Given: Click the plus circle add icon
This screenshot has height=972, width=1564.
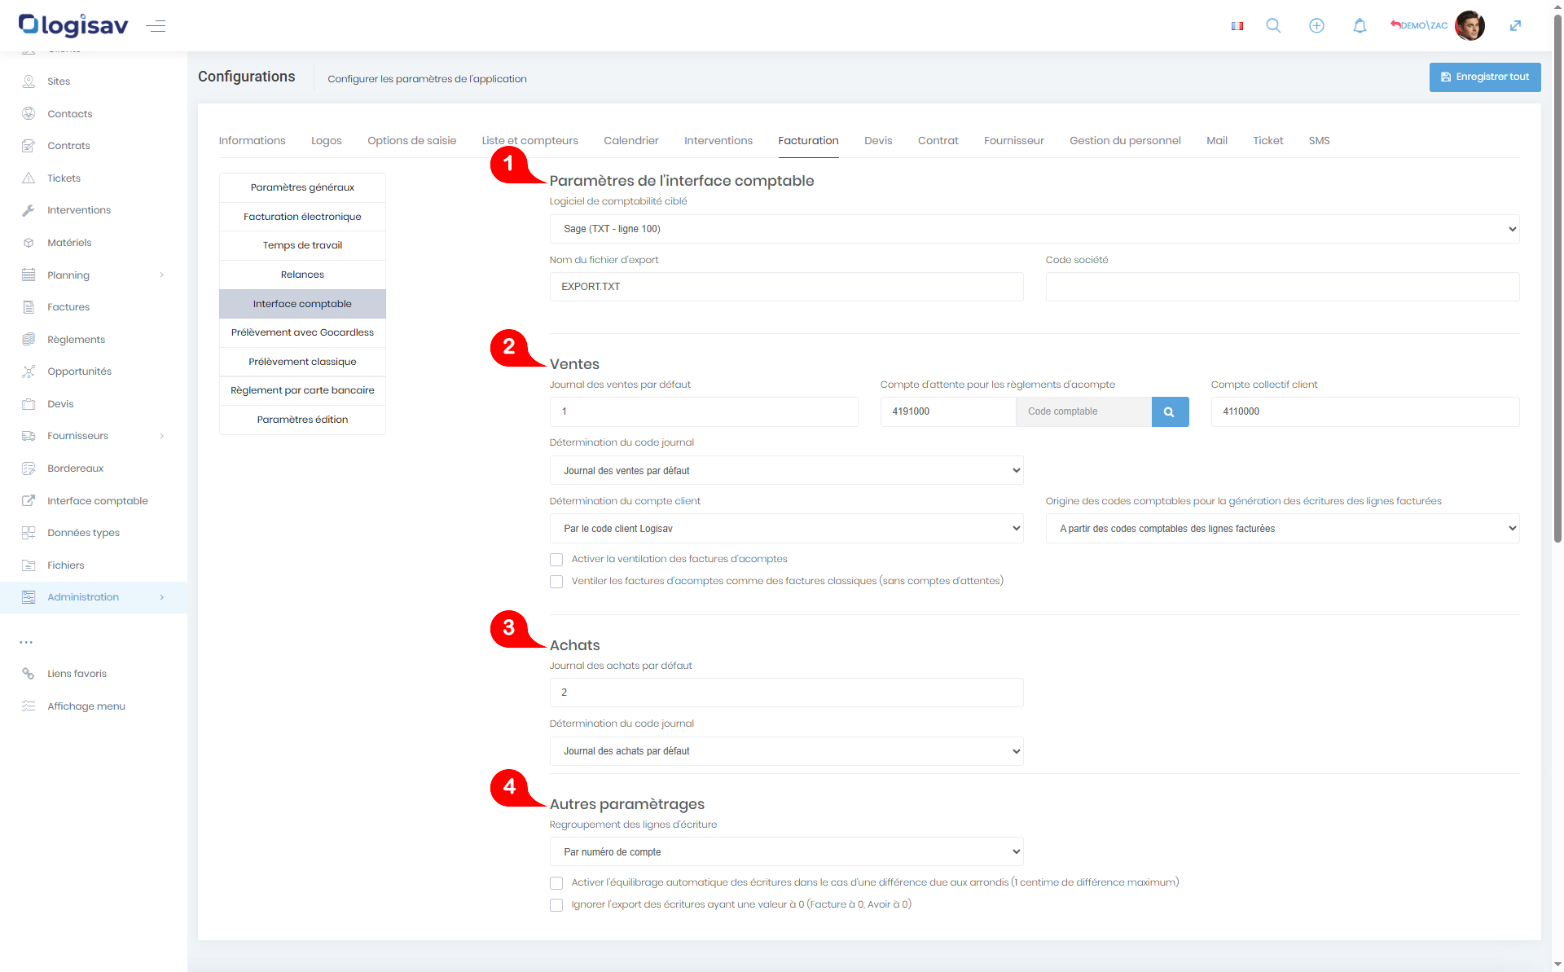Looking at the screenshot, I should coord(1316,26).
